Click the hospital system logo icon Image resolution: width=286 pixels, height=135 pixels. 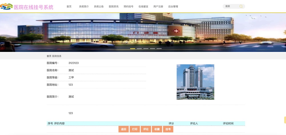coord(6,7)
